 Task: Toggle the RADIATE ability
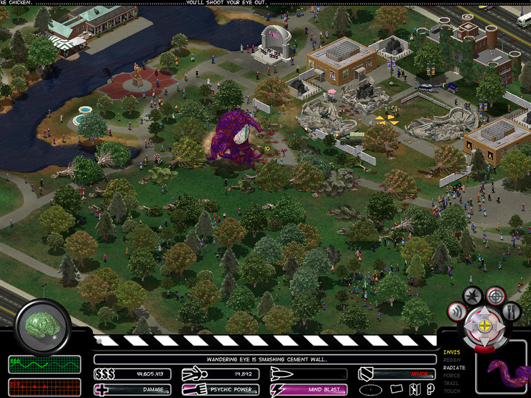[x=455, y=367]
